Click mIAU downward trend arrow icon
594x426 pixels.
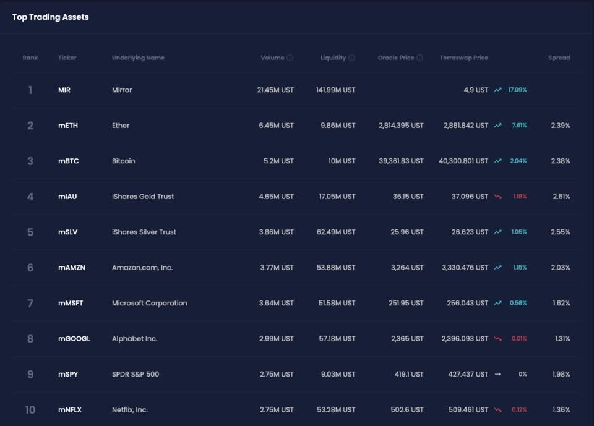click(497, 197)
